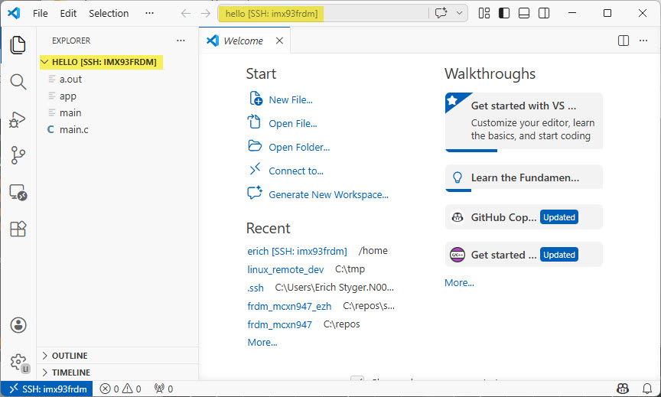Viewport: 661px width, 397px height.
Task: Expand the OUTLINE section
Action: 69,356
